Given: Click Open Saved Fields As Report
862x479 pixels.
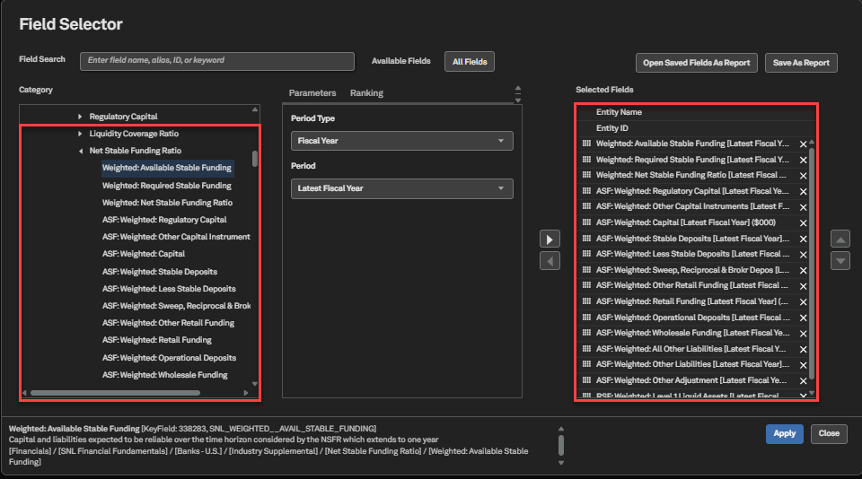Looking at the screenshot, I should [697, 63].
